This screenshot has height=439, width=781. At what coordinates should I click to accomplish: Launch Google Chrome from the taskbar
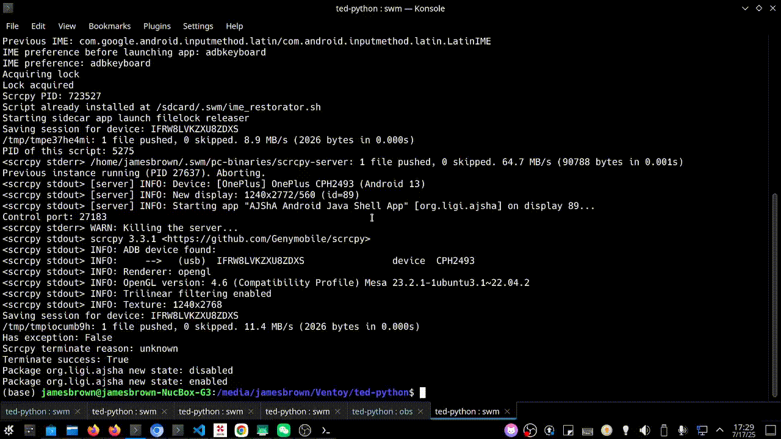click(242, 430)
